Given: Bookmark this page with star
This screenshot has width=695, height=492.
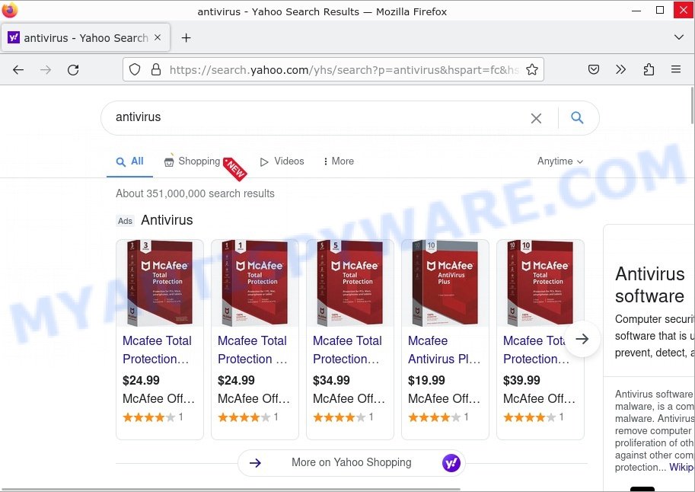Looking at the screenshot, I should 532,69.
